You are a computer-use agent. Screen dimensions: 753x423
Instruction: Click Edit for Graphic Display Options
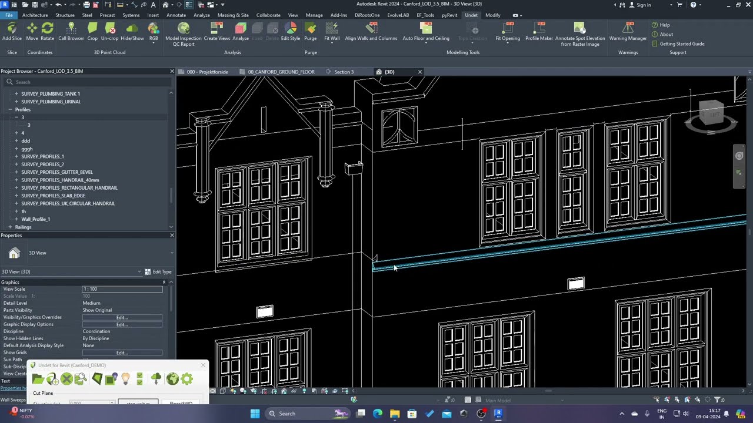(122, 324)
